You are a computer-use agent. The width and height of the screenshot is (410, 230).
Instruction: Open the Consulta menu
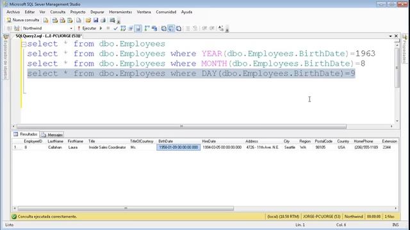(x=58, y=12)
